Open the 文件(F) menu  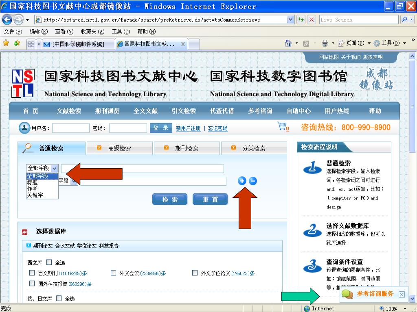(x=13, y=32)
